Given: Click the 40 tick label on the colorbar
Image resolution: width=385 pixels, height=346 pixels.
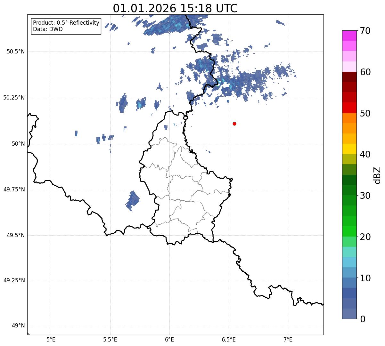Looking at the screenshot, I should point(365,154).
